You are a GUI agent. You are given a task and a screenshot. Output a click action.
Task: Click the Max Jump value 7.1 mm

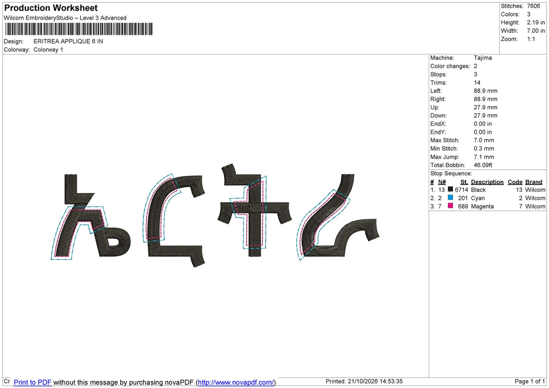coord(484,156)
